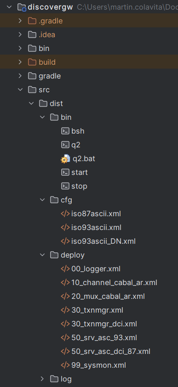Collapse the src folder chevron
Viewport: 178px width, 387px height.
coord(20,90)
